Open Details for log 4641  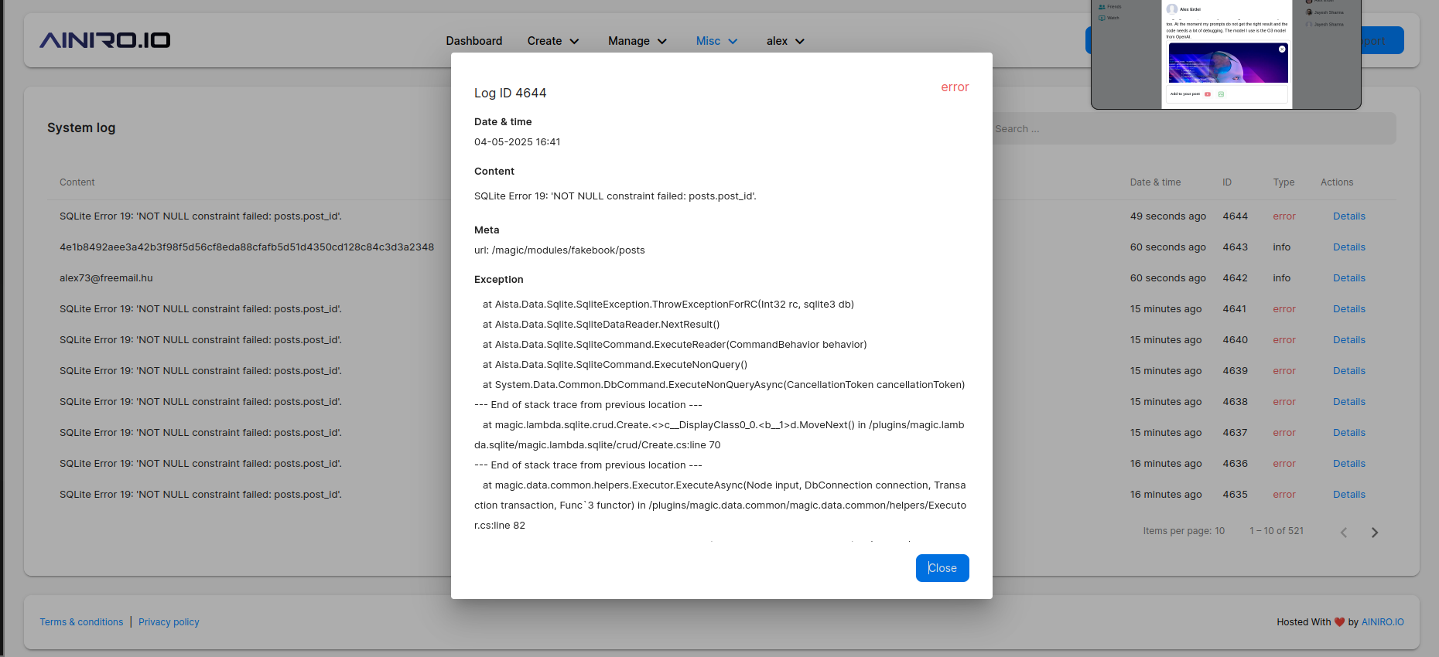click(1348, 309)
